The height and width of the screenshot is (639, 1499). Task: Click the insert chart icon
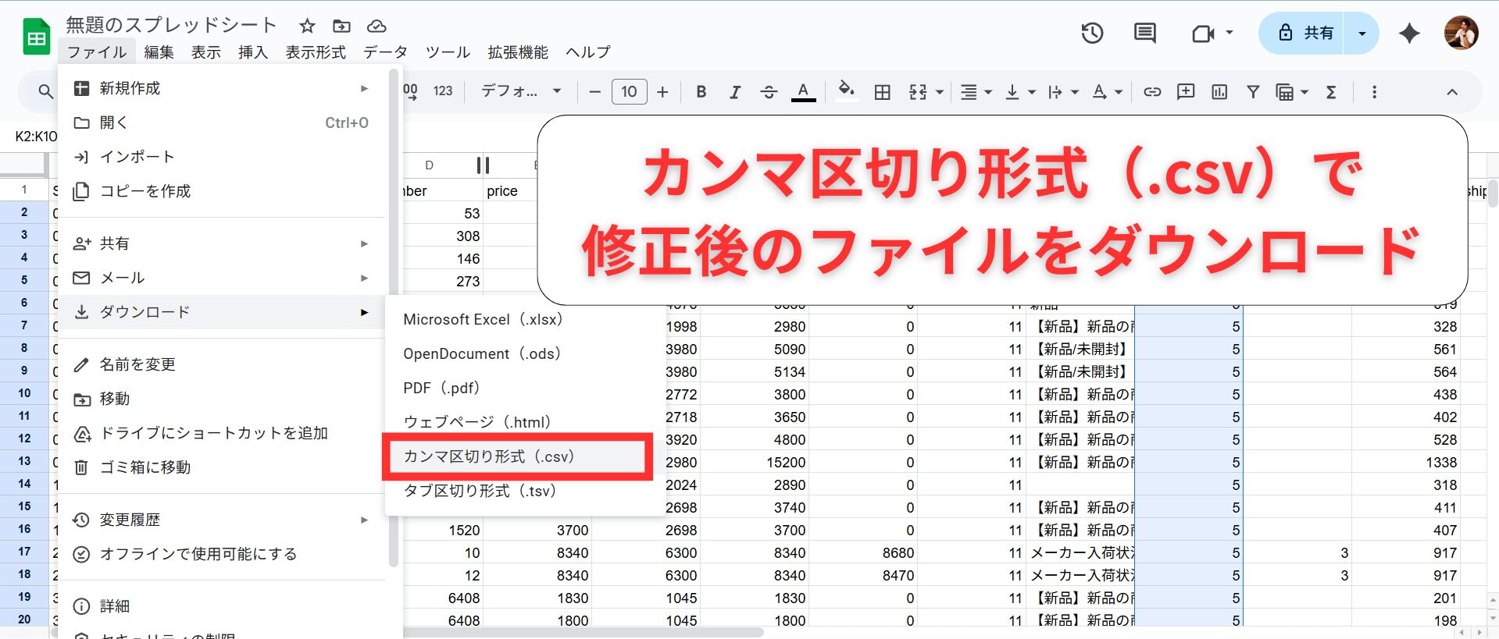1219,92
